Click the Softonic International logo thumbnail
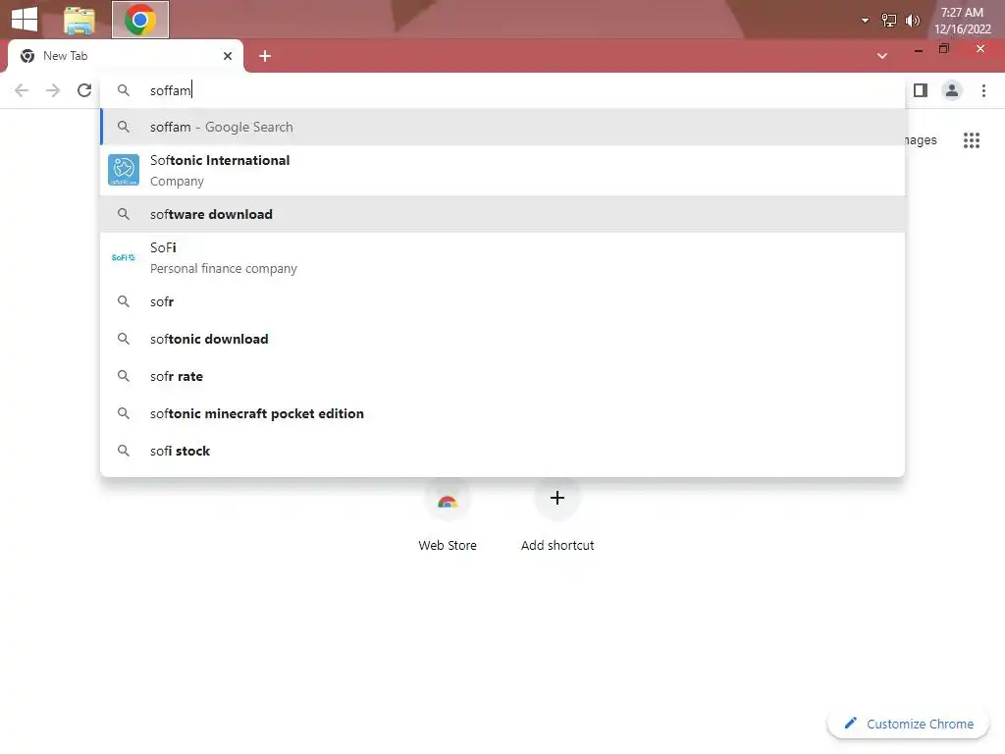The image size is (1005, 754). 124,170
